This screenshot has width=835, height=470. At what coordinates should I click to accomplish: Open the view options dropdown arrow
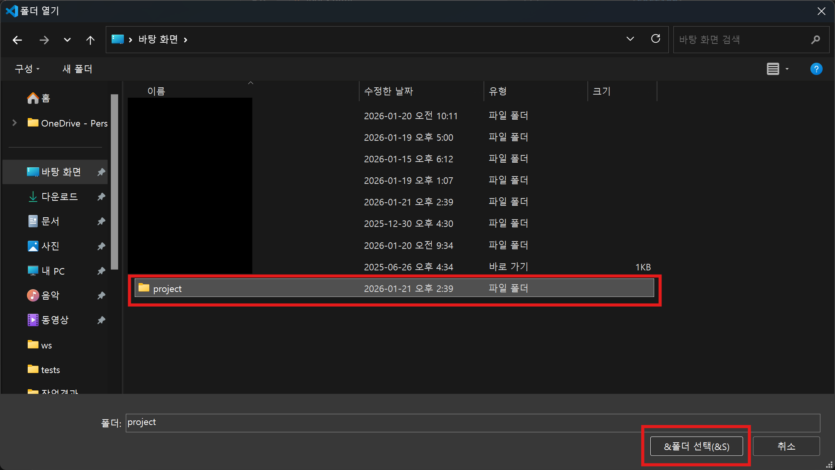(787, 69)
